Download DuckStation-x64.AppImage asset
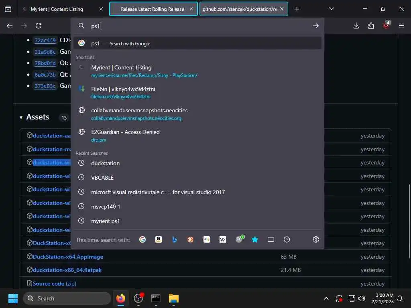 [x=68, y=257]
